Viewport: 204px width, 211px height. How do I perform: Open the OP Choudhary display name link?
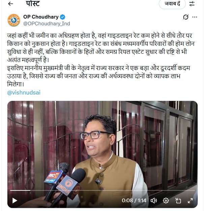pyautogui.click(x=41, y=17)
